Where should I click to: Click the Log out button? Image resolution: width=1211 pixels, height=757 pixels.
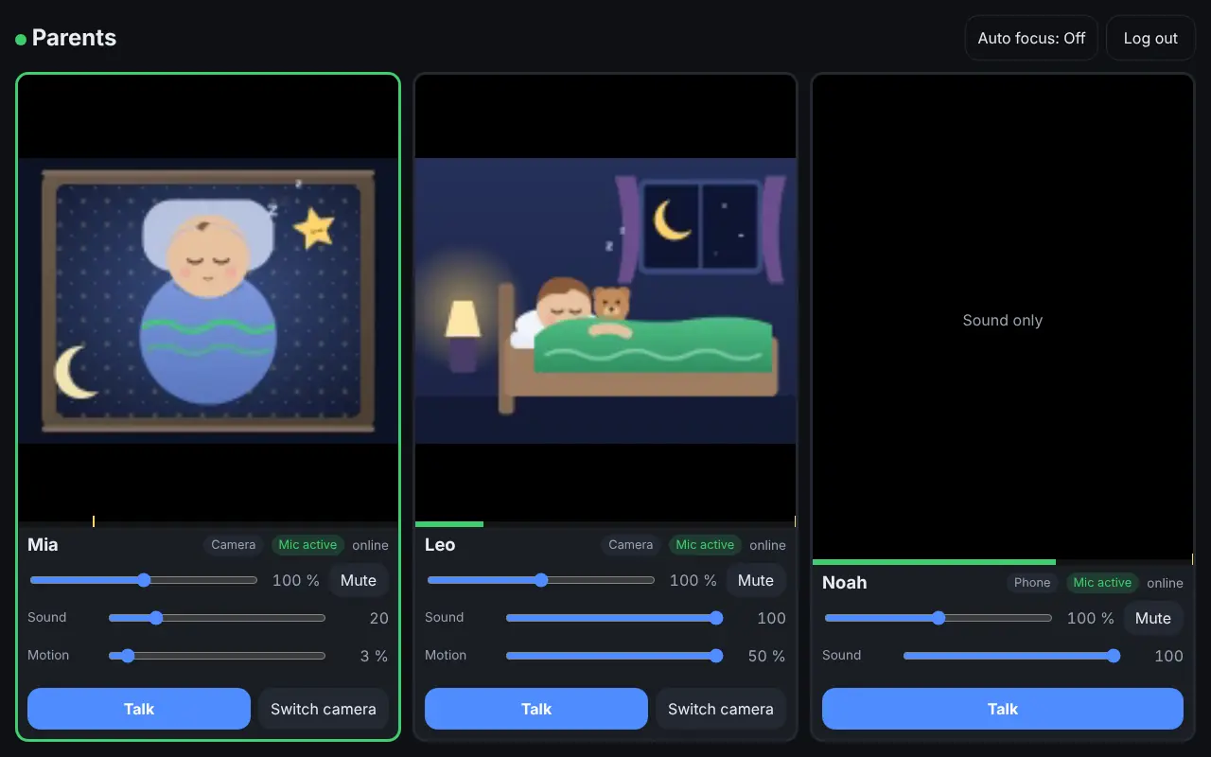(x=1150, y=38)
